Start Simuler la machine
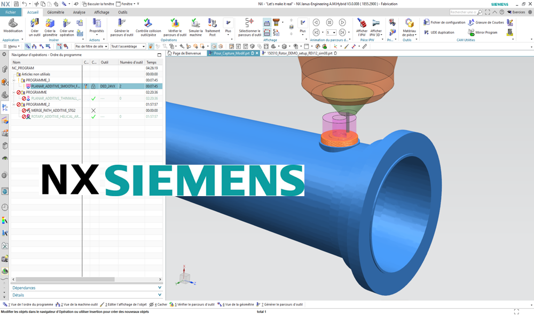 195,27
